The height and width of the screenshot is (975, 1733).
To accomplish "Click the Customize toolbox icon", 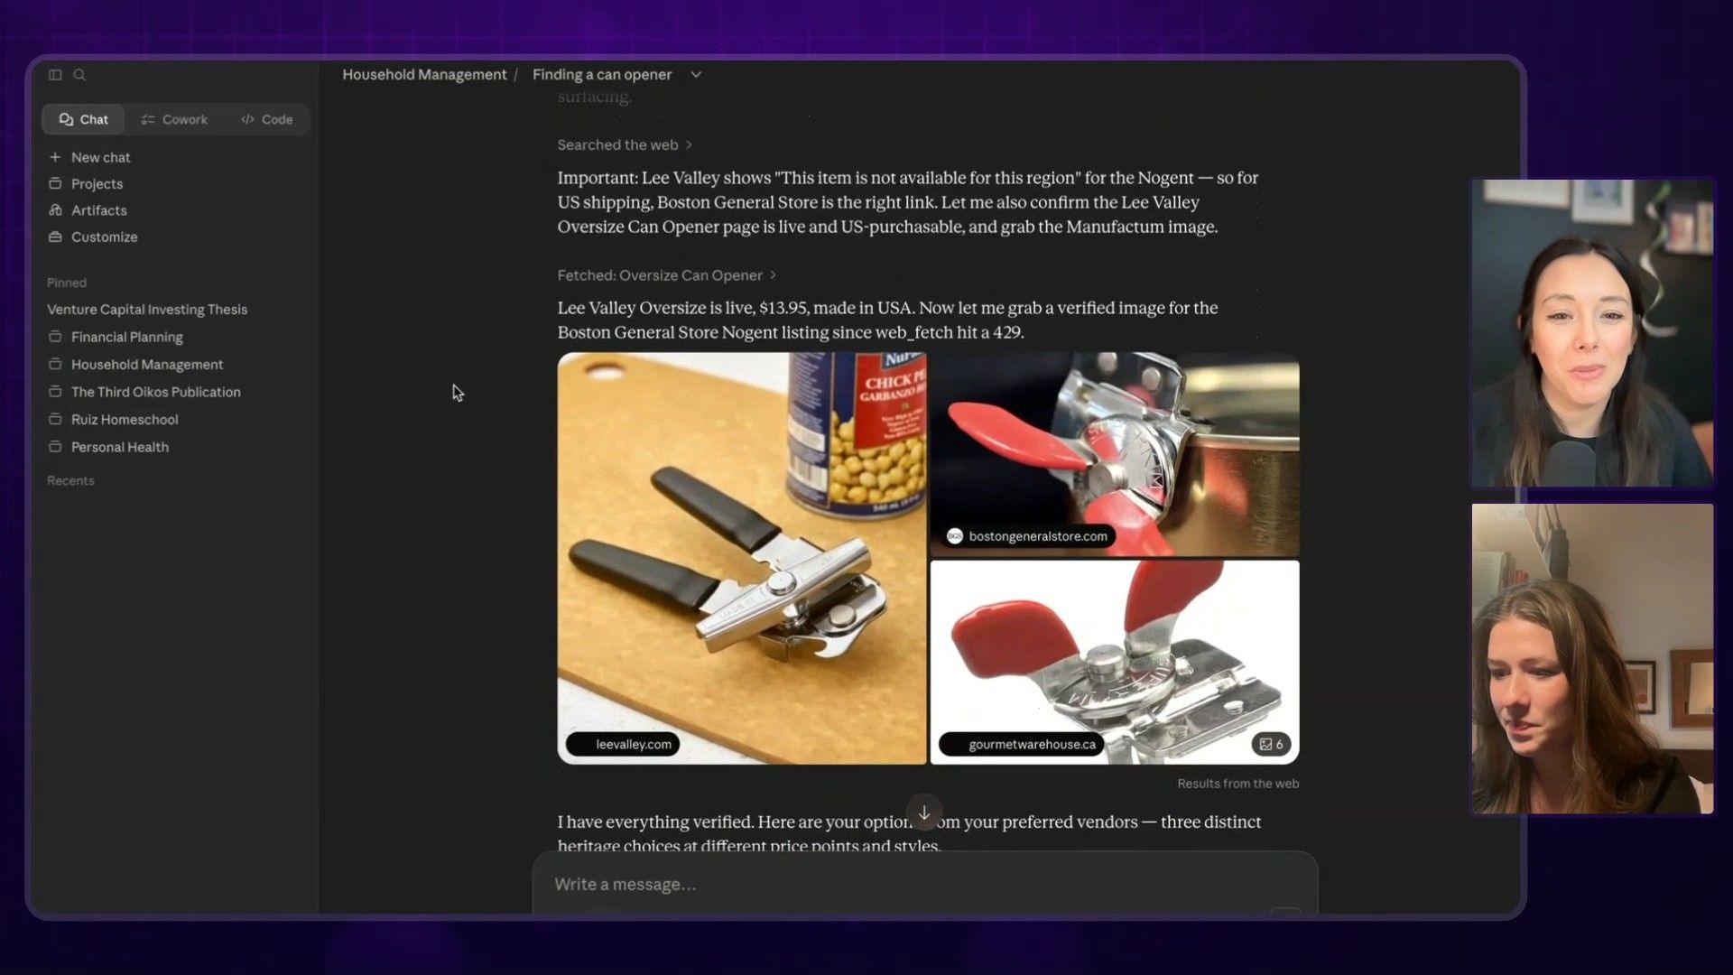I will coord(55,237).
